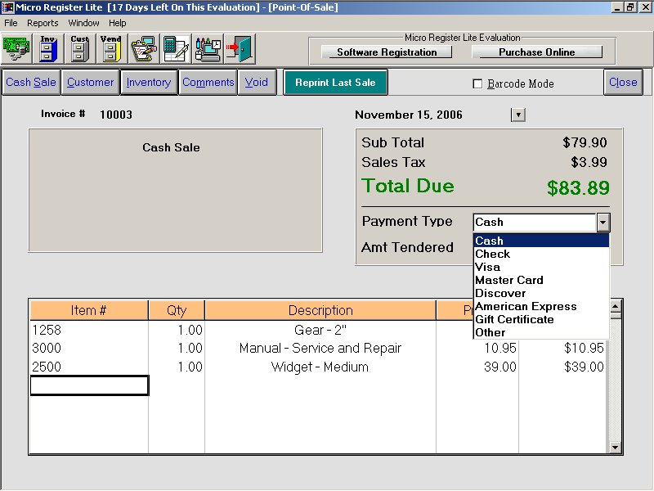
Task: Open the calculator and notepad icon
Action: click(176, 49)
